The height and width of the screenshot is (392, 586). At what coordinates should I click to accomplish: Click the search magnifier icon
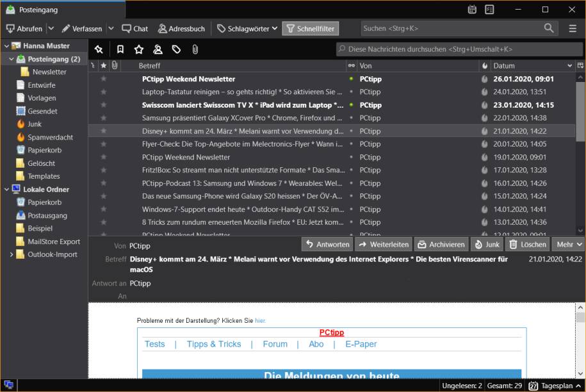tap(548, 28)
